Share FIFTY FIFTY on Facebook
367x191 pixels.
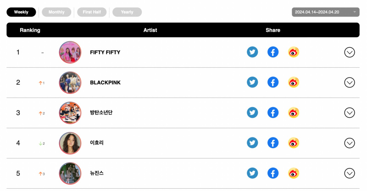[273, 52]
